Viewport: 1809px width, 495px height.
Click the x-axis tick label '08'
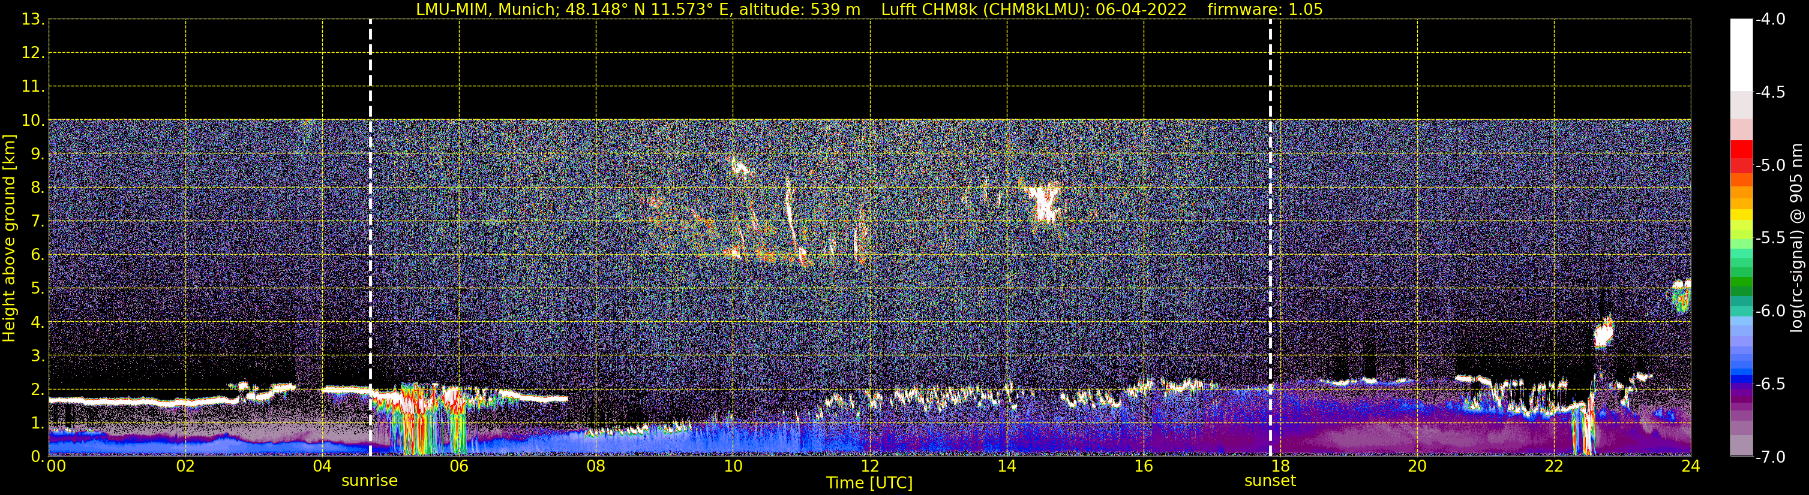tap(596, 466)
